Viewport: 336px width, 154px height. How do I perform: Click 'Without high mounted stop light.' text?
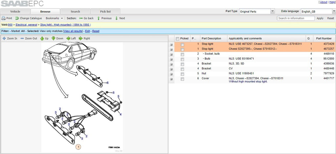(x=248, y=82)
